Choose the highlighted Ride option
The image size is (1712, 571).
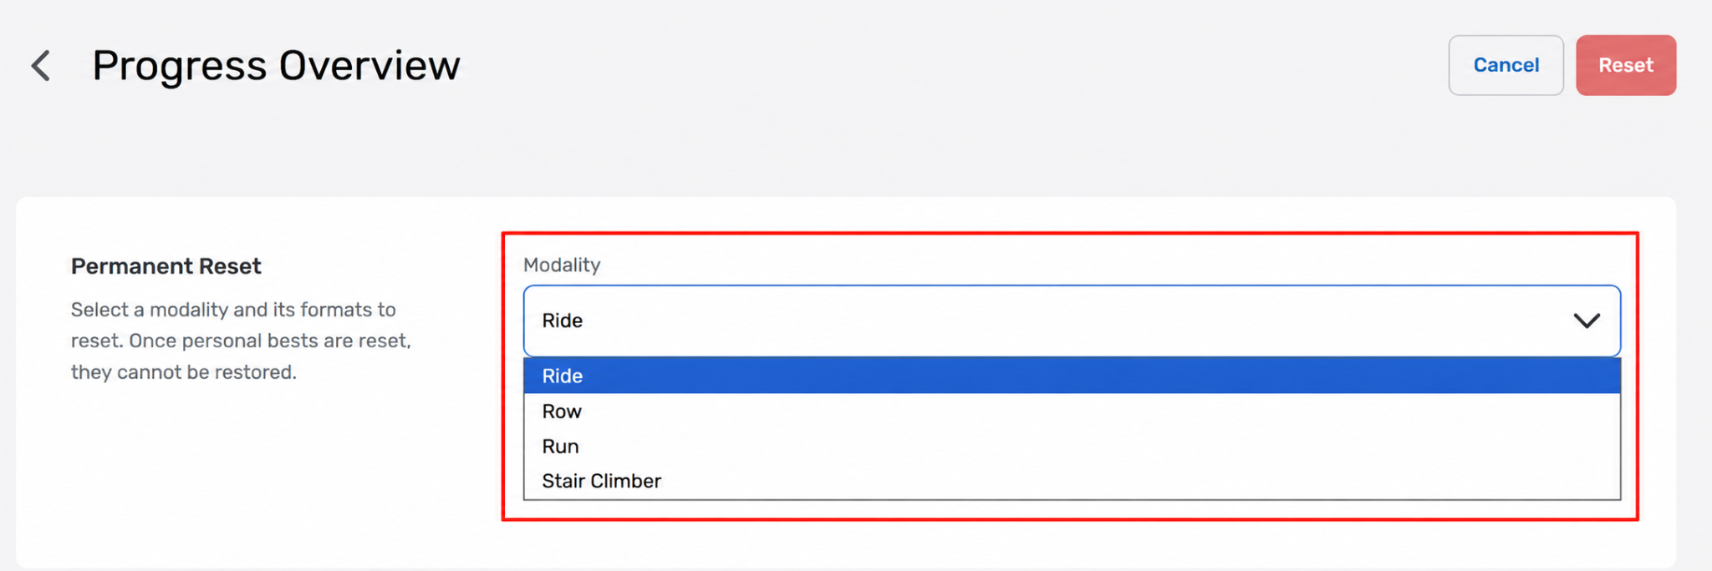click(x=1072, y=376)
